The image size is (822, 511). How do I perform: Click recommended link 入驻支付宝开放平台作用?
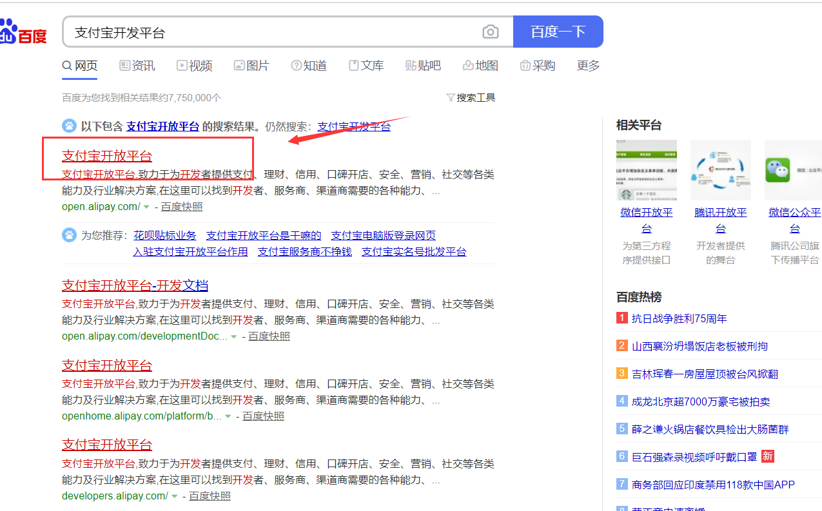[x=190, y=252]
